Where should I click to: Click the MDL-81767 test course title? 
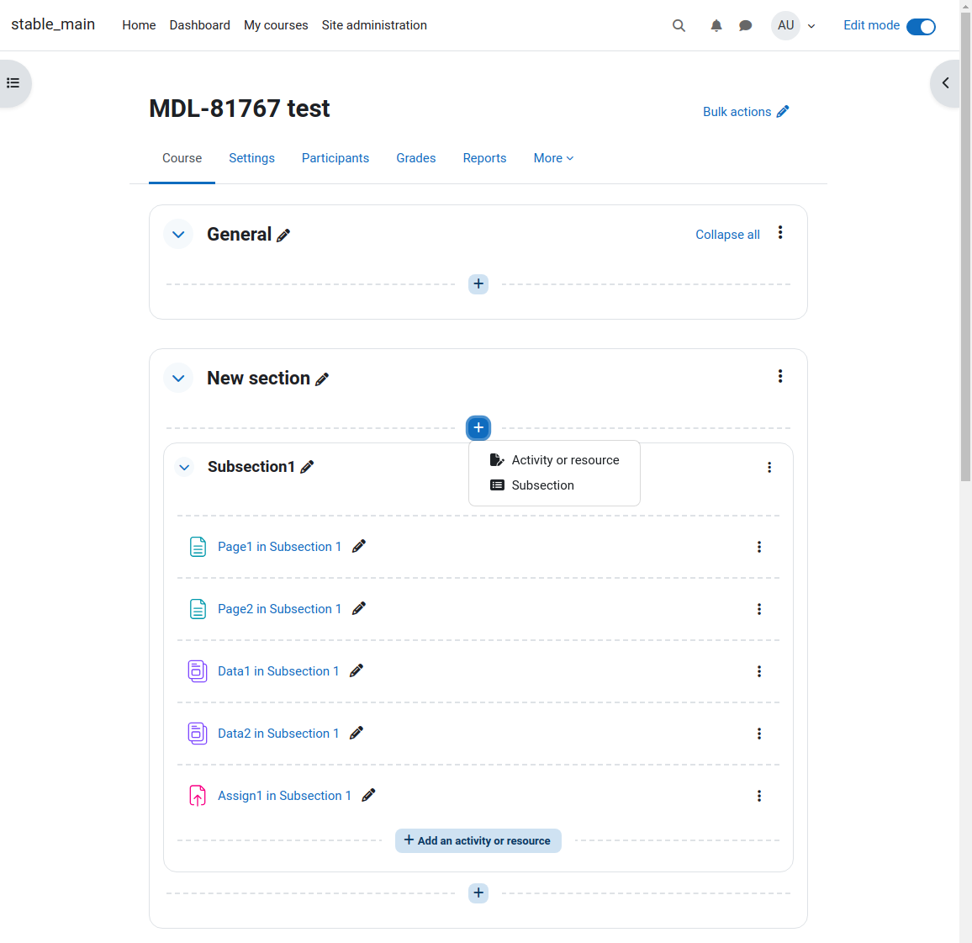click(240, 109)
